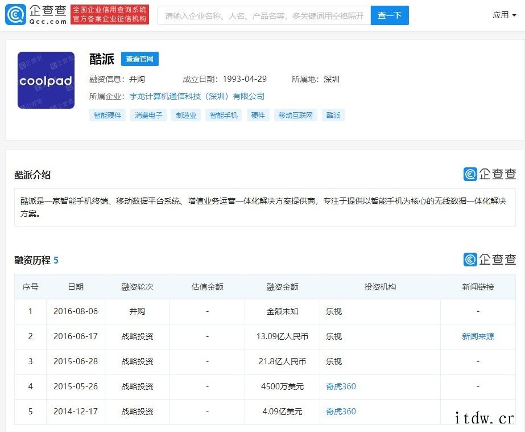525x432 pixels.
Task: Click the 所属地 深圳 text
Action: coord(316,79)
